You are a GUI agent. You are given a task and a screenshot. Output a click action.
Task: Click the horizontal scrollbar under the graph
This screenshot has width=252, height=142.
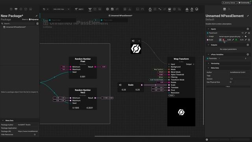[x=142, y=136]
